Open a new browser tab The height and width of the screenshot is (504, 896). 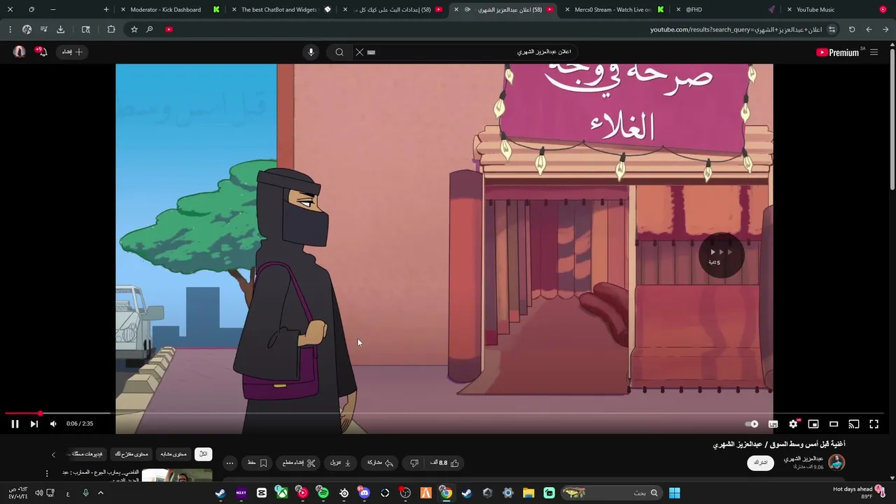[106, 10]
